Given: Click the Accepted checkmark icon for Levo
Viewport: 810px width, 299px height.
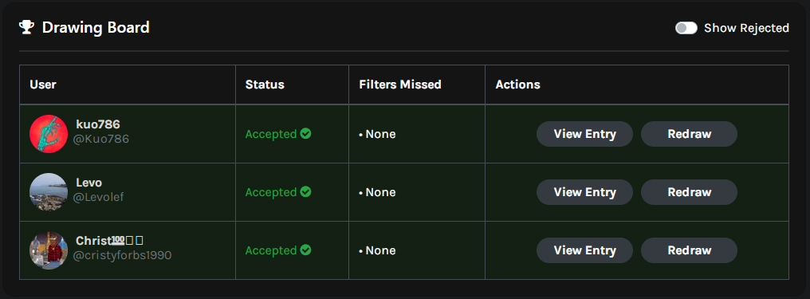Looking at the screenshot, I should [306, 192].
